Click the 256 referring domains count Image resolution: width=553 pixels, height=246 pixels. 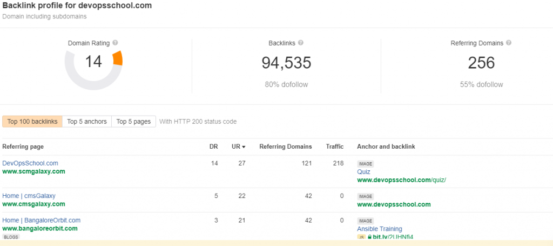click(481, 63)
